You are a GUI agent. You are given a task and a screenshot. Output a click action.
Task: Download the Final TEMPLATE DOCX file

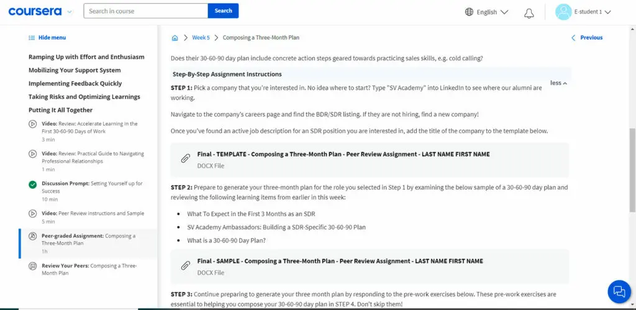click(370, 160)
